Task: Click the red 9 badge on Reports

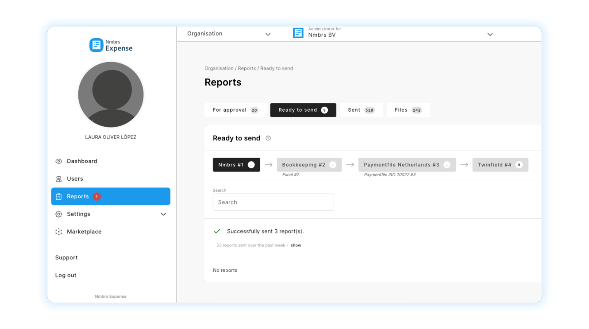Action: [96, 196]
